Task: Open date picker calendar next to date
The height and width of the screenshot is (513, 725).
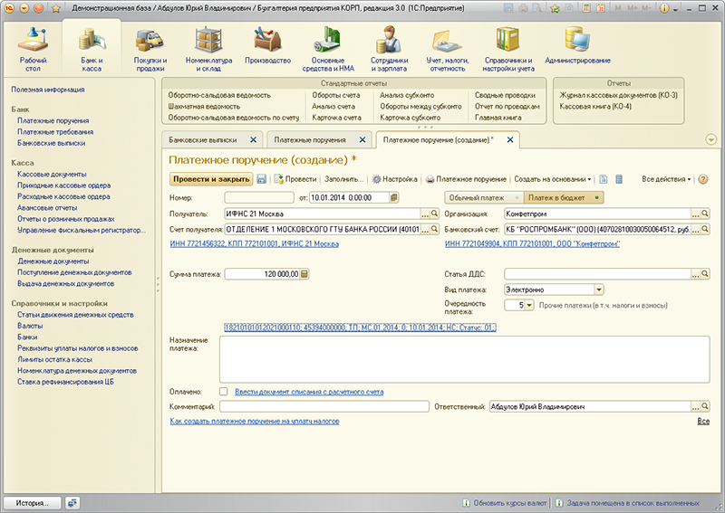Action: (x=394, y=197)
